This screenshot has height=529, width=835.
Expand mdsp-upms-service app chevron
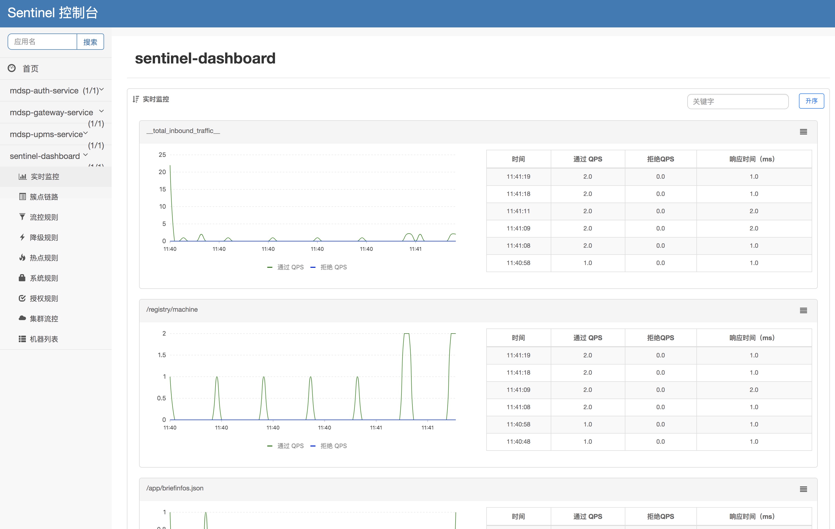pyautogui.click(x=86, y=133)
